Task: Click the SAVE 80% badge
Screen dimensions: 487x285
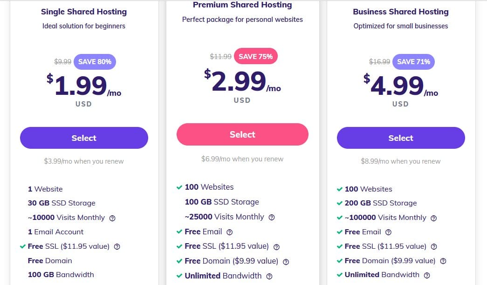Action: pyautogui.click(x=95, y=62)
